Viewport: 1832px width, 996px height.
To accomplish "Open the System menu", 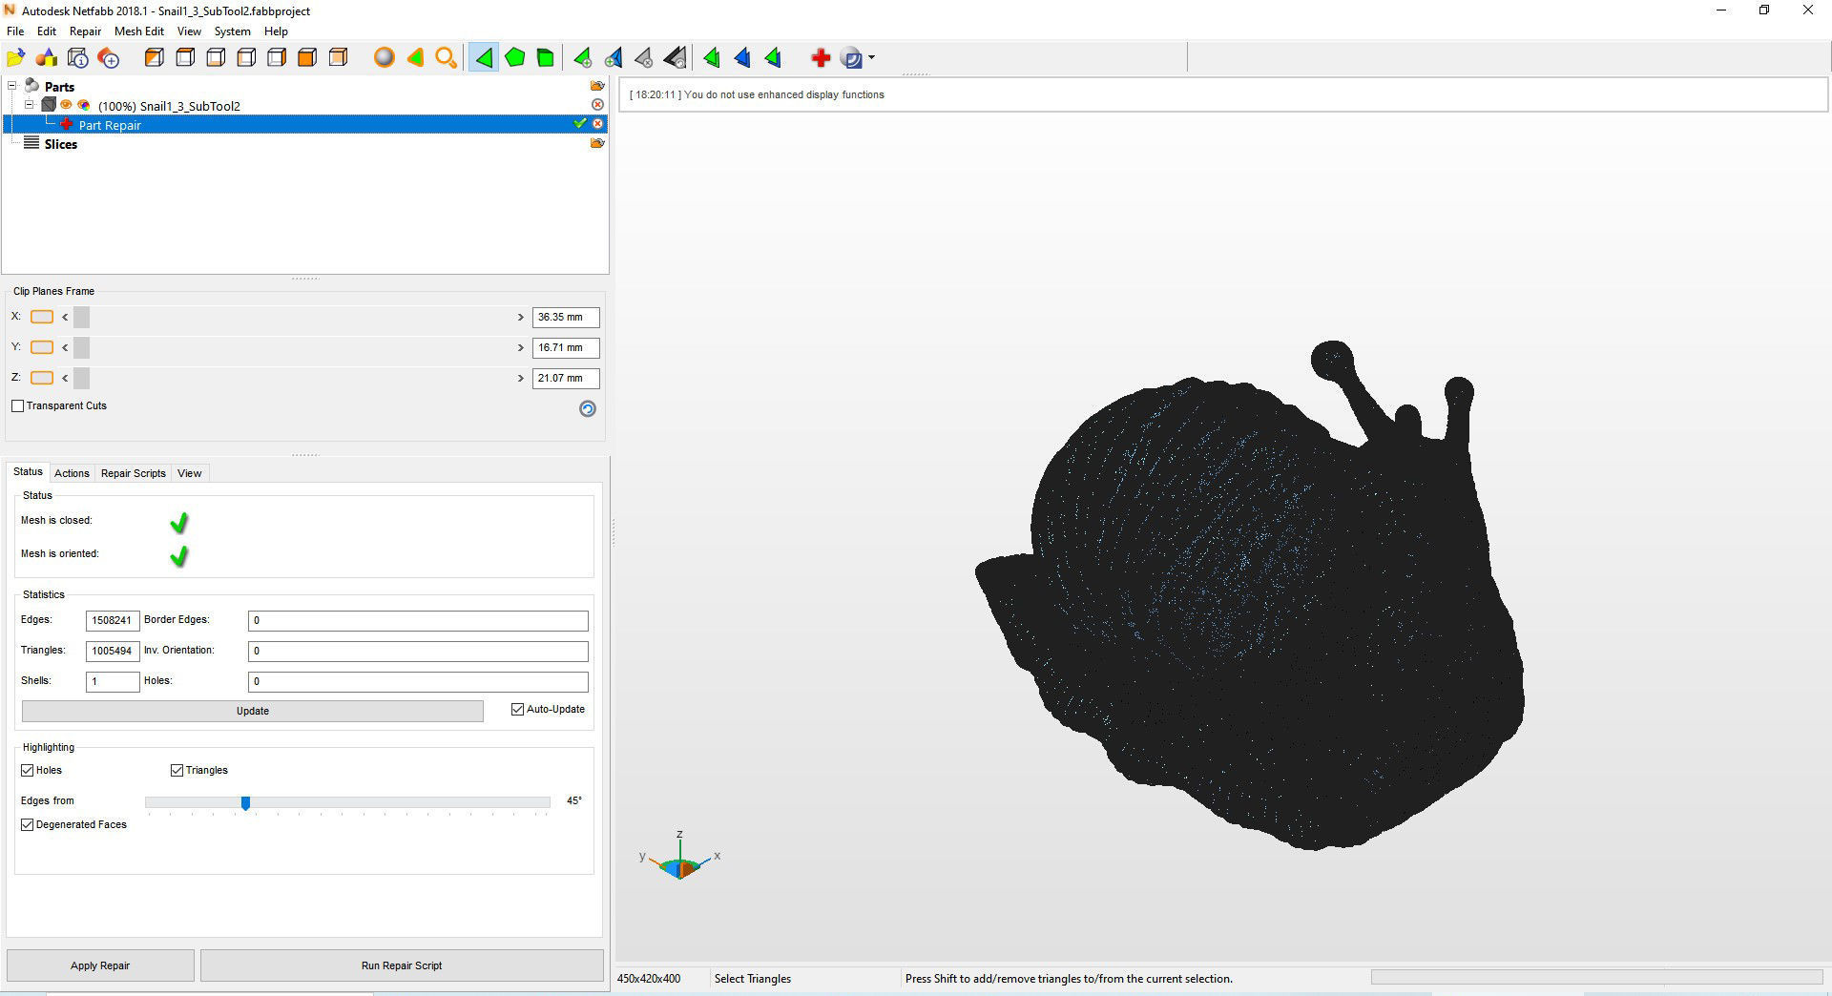I will point(232,31).
